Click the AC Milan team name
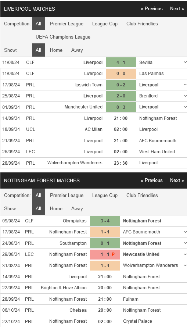This screenshot has height=329, width=187. (93, 129)
